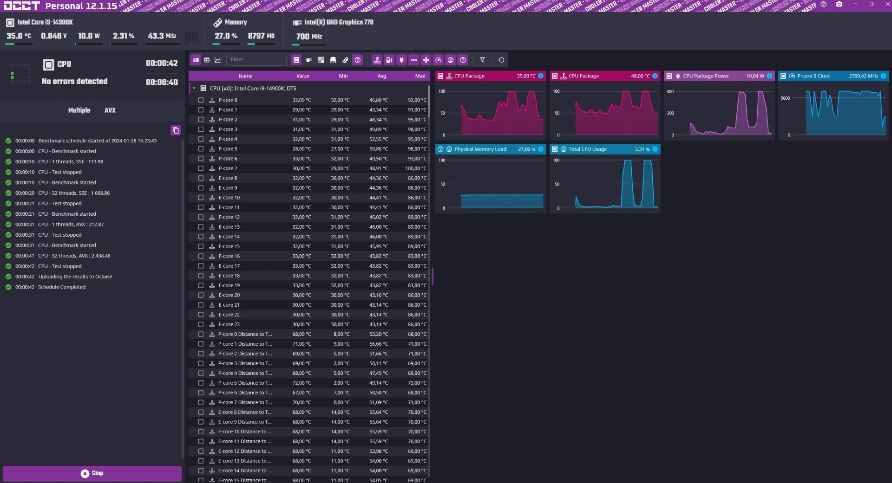
Task: Open the CPU core grid icon in header
Action: 191,37
